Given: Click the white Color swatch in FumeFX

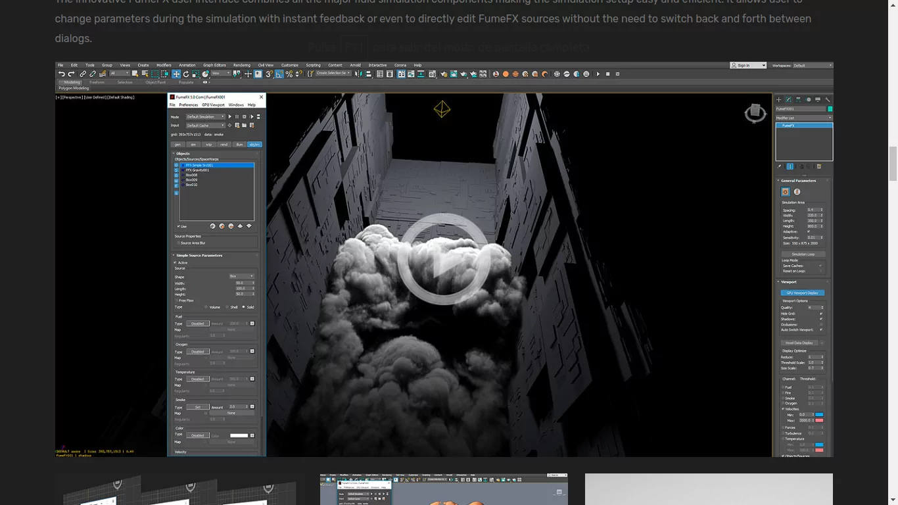Looking at the screenshot, I should (239, 435).
